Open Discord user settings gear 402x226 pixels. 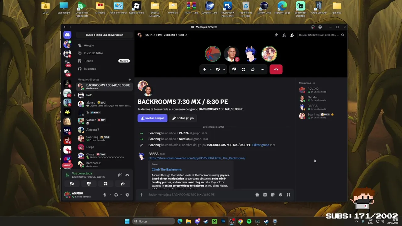click(x=127, y=195)
